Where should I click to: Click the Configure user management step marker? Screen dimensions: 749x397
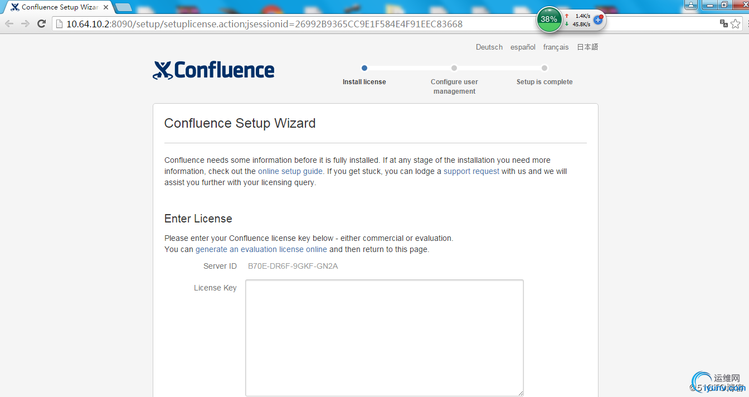[x=454, y=68]
